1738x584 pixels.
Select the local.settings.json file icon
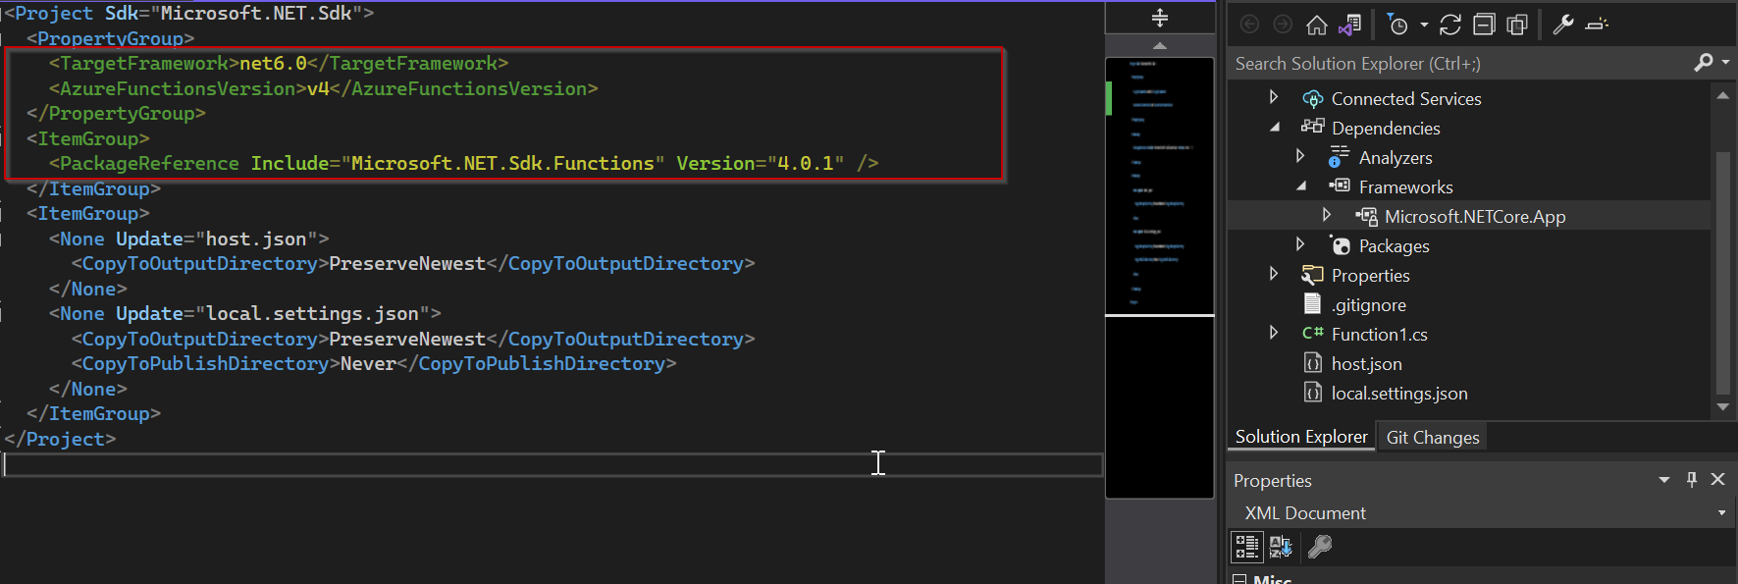point(1312,393)
